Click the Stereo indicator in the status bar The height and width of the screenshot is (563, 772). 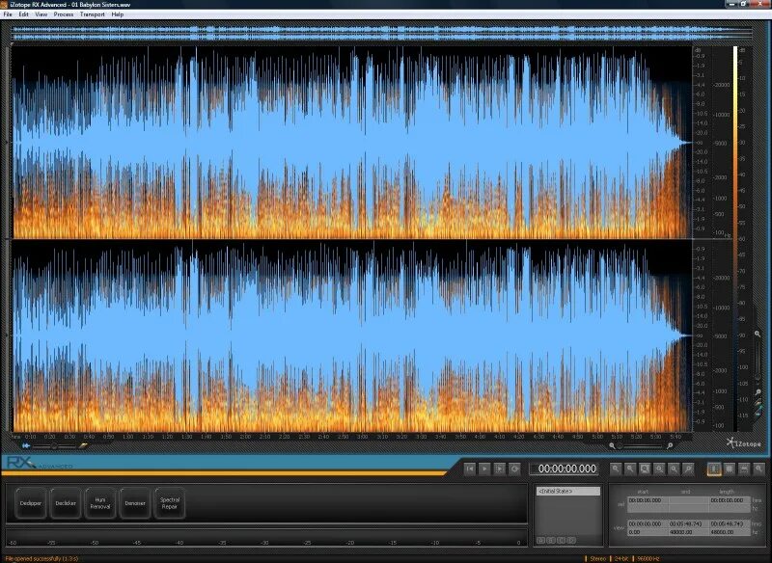pyautogui.click(x=597, y=559)
